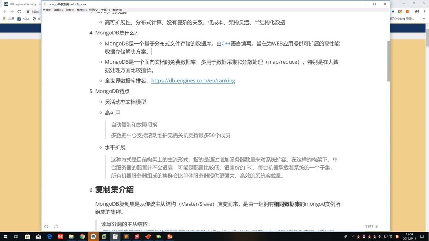
Task: Switch input method language via the 英 indicator
Action: click(391, 237)
